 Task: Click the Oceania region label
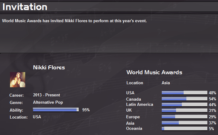point(134,129)
